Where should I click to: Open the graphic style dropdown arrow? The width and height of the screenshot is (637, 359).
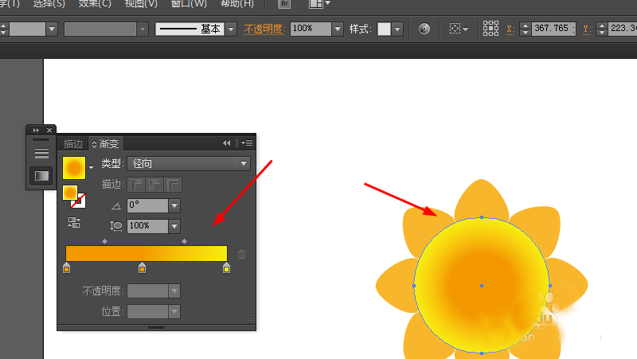coord(397,29)
